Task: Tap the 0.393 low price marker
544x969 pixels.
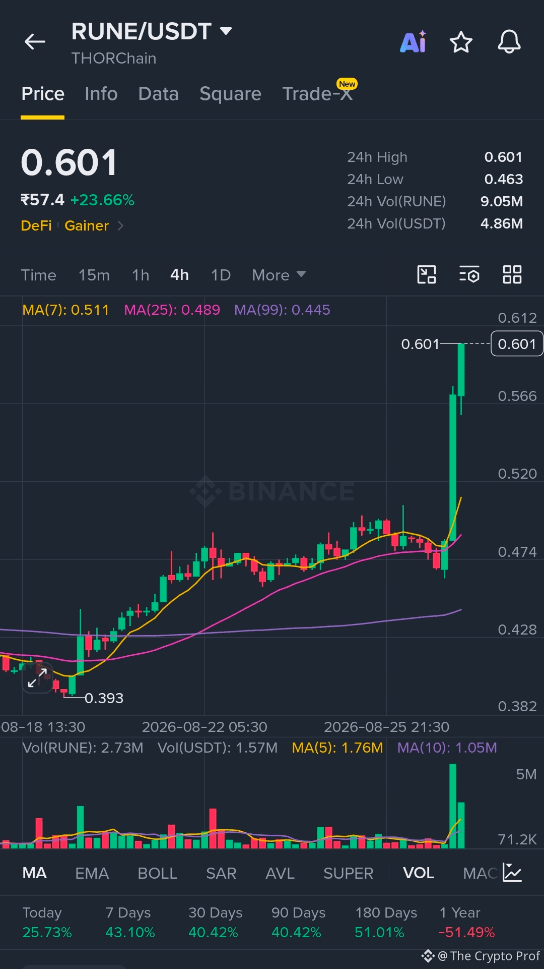Action: (104, 698)
